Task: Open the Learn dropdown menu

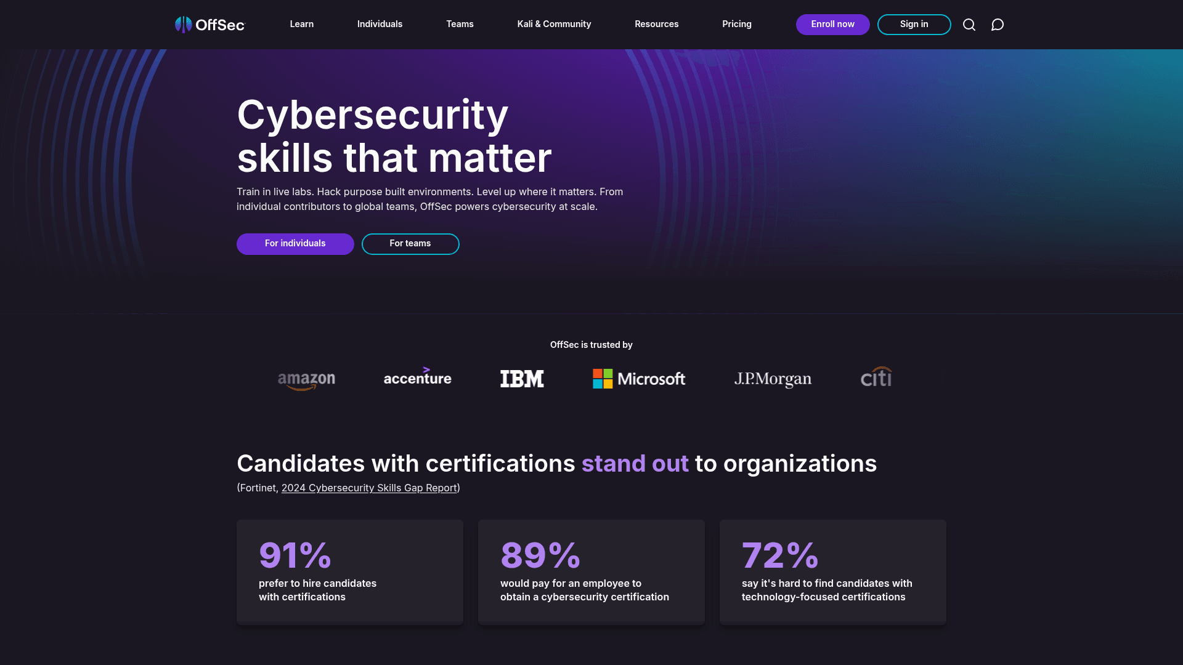Action: 301,24
